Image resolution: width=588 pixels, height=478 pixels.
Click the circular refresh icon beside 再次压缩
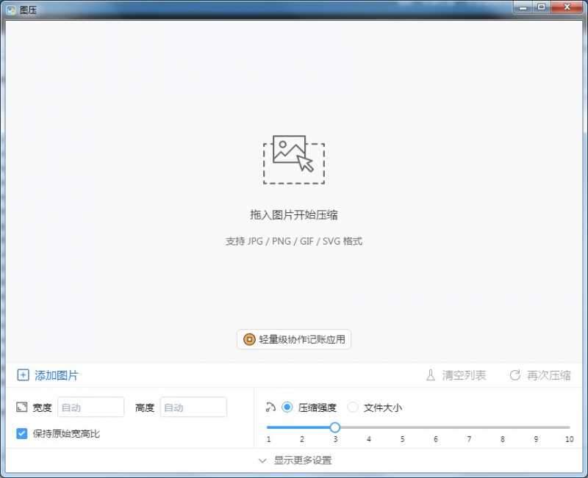(x=514, y=375)
